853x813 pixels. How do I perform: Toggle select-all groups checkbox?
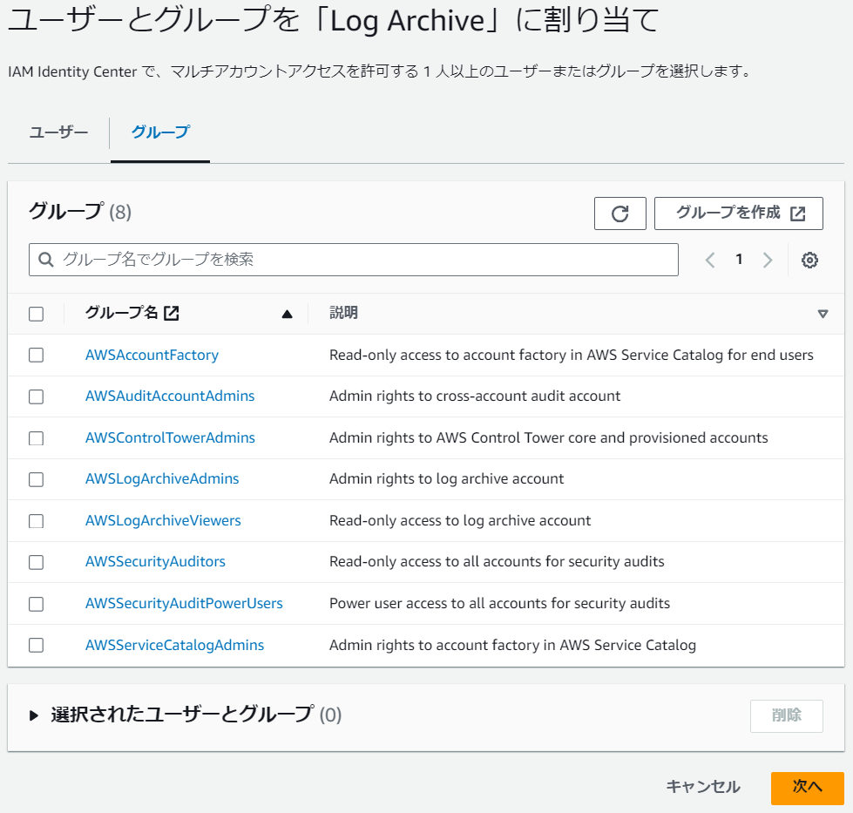click(36, 314)
